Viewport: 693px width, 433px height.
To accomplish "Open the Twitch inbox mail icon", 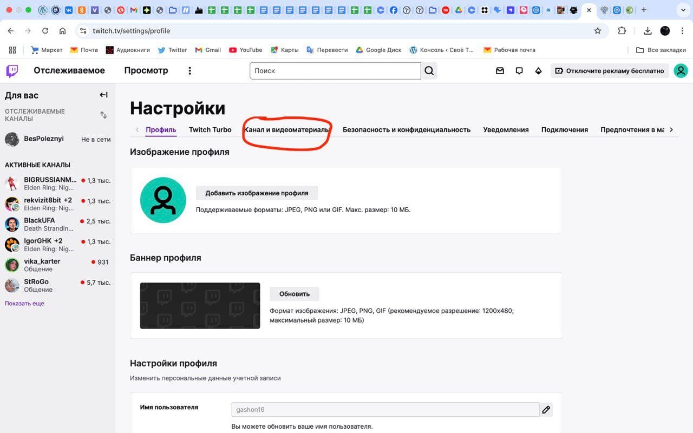I will pos(500,71).
